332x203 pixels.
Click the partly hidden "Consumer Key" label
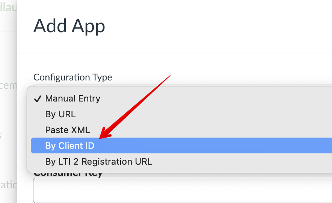(x=68, y=174)
